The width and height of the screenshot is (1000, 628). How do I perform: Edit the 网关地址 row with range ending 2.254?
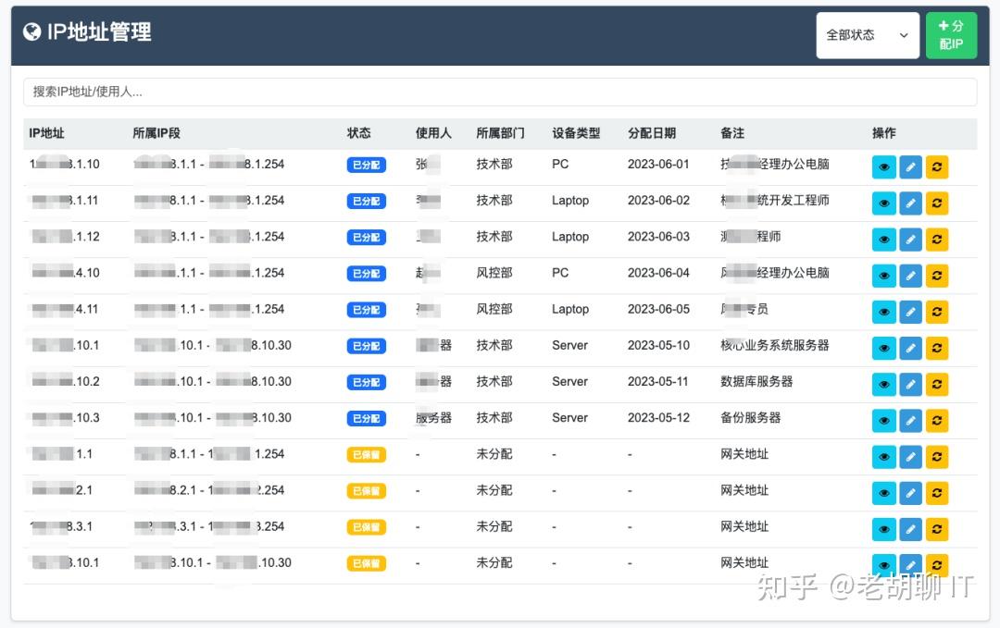pyautogui.click(x=911, y=494)
